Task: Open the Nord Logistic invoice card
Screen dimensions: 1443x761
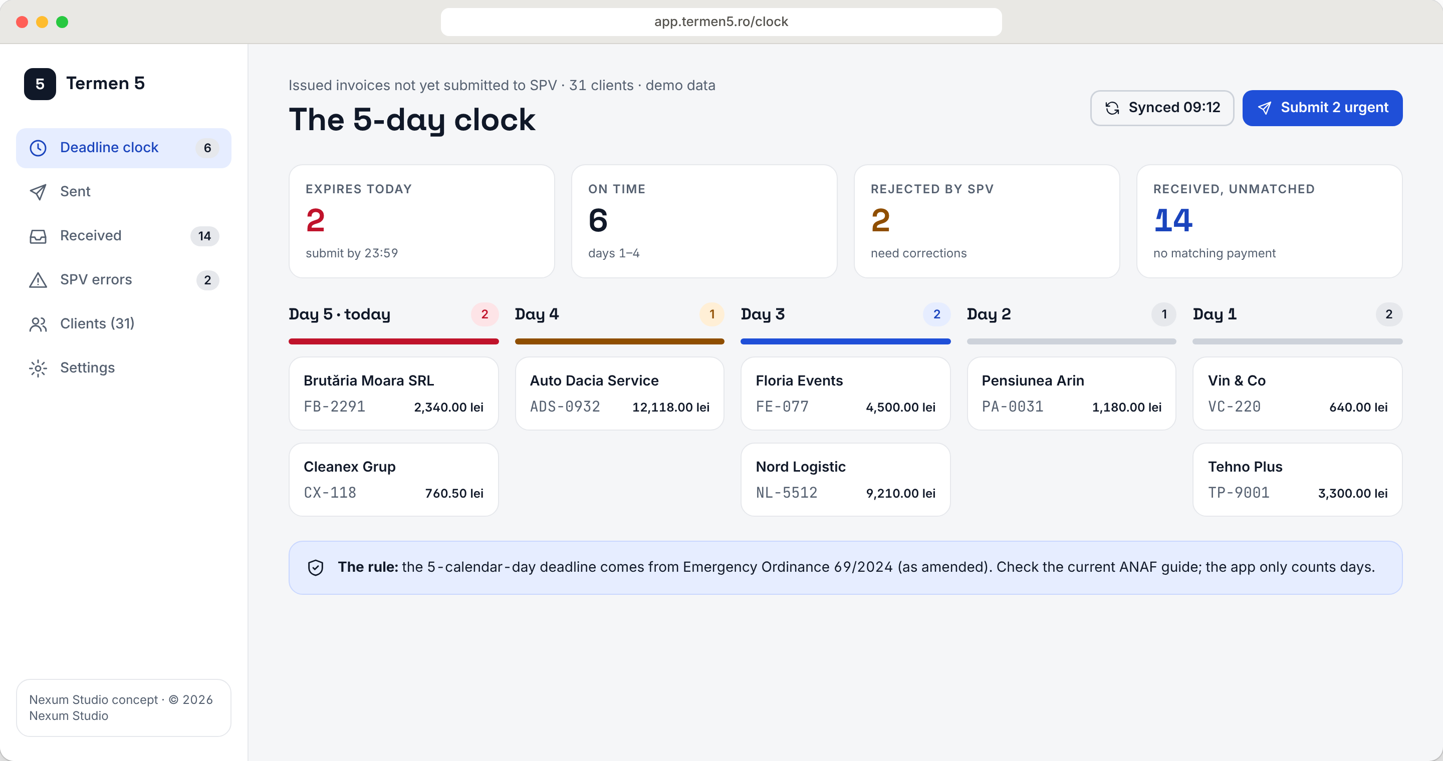Action: pyautogui.click(x=845, y=480)
